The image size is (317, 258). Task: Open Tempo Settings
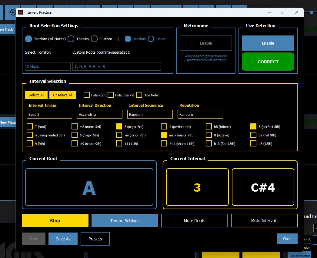click(x=125, y=221)
